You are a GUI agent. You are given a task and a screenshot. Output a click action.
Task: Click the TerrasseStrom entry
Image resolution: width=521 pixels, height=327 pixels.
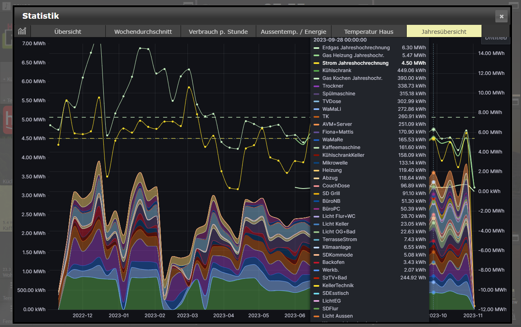tap(370, 239)
